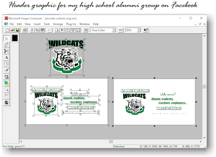The image size is (216, 157).
Task: Click the Copy toolbar icon
Action: (37, 30)
